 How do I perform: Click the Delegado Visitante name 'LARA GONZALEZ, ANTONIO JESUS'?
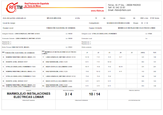coord(27,34)
